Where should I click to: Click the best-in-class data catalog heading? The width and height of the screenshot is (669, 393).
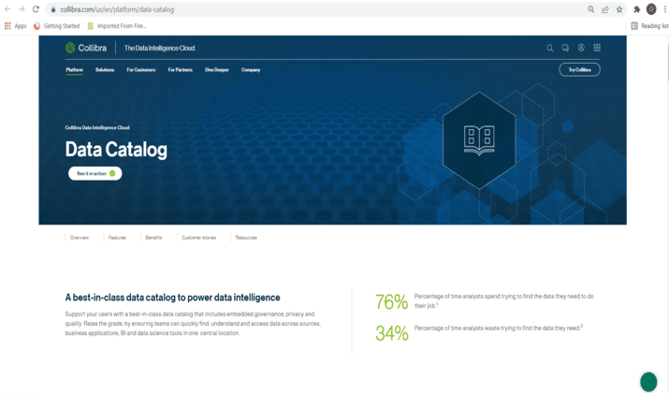tap(173, 298)
